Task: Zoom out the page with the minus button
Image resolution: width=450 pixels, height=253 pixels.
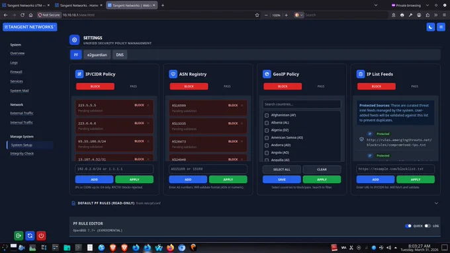Action: click(x=266, y=15)
